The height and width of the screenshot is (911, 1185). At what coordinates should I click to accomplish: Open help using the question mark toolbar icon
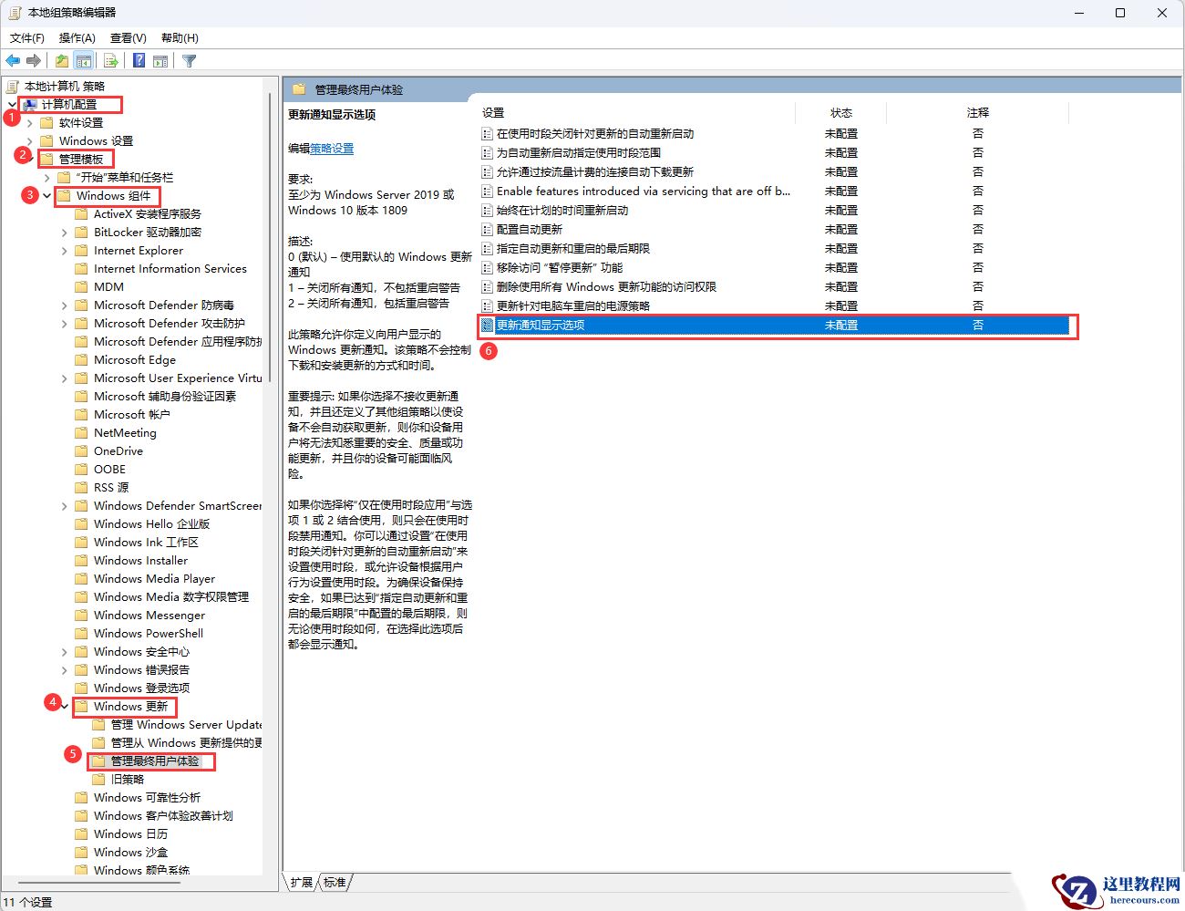(137, 60)
